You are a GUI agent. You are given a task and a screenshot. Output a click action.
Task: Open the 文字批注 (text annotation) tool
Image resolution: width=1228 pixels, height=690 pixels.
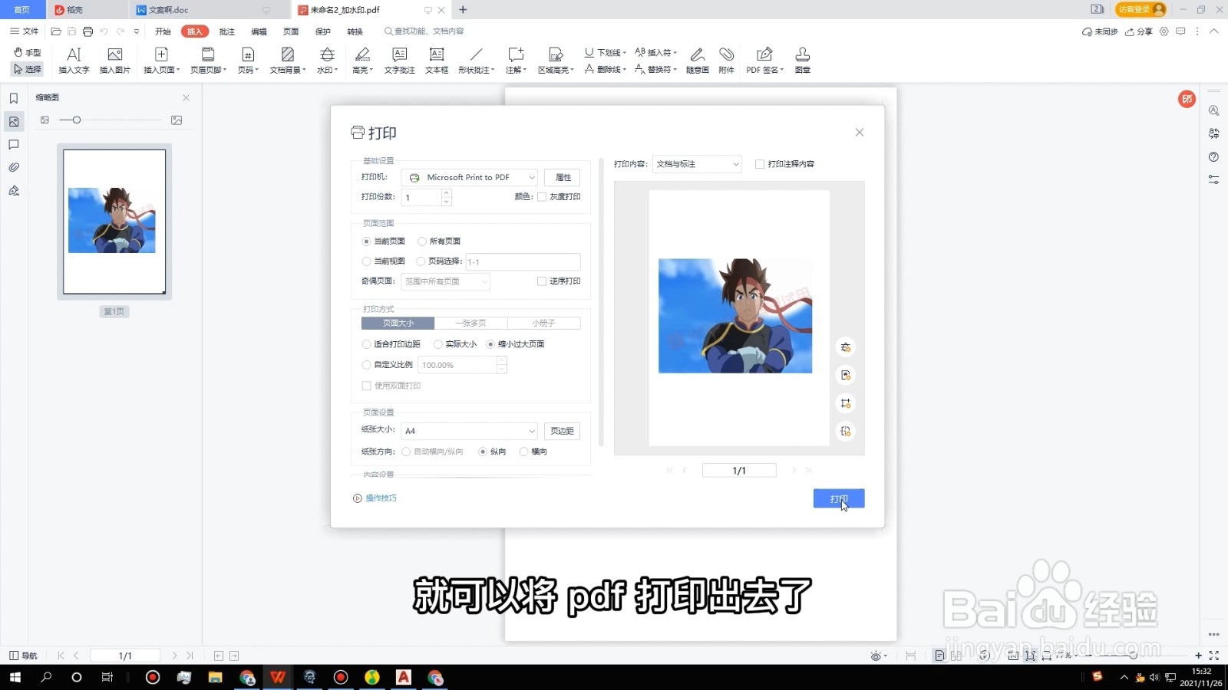coord(399,60)
